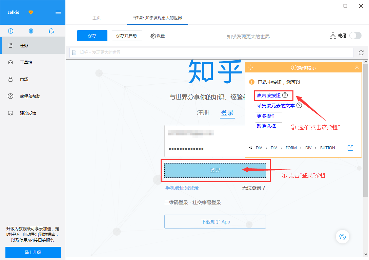369x260 pixels.
Task: Reload the page with refresh icon
Action: pos(361,53)
